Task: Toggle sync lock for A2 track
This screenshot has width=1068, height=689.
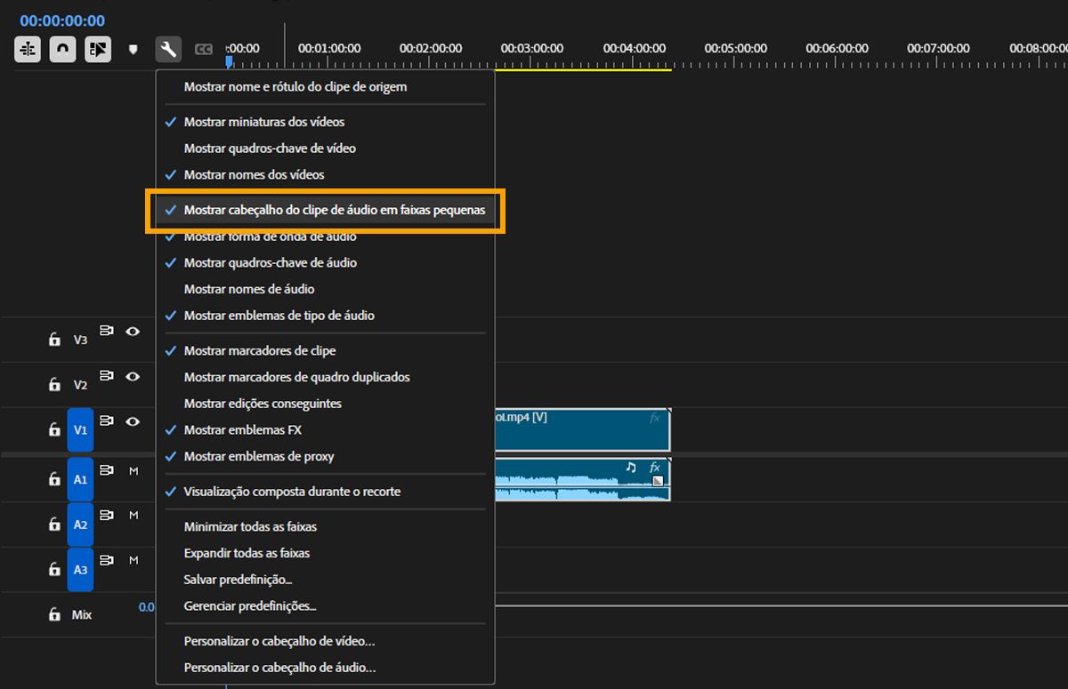Action: click(x=107, y=515)
